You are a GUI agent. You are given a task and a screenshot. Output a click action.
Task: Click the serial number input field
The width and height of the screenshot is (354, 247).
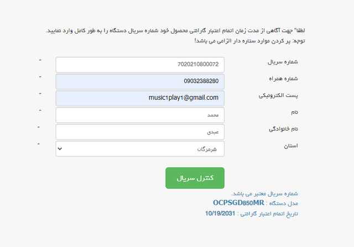point(139,65)
